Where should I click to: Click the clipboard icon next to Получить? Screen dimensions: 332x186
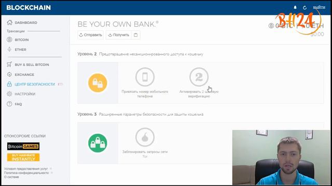click(x=136, y=35)
